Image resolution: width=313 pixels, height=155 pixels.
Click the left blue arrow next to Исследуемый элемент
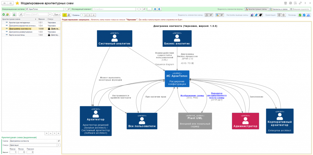(x=155, y=9)
